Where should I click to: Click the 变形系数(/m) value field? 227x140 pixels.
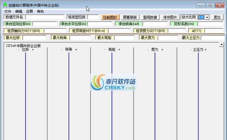pyautogui.click(x=210, y=24)
